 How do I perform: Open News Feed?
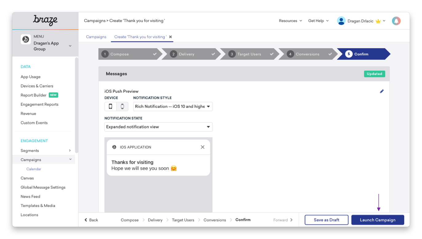click(x=30, y=197)
